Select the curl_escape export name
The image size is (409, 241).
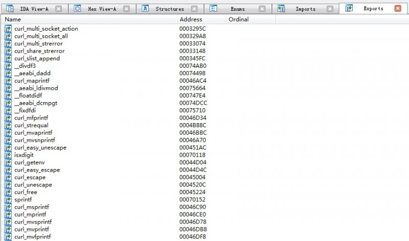(x=30, y=177)
